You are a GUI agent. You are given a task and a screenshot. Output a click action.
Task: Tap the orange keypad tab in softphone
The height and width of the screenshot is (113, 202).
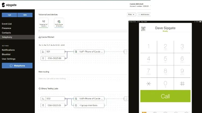click(x=144, y=112)
